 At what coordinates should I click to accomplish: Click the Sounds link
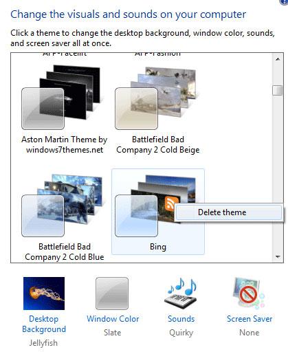(181, 319)
